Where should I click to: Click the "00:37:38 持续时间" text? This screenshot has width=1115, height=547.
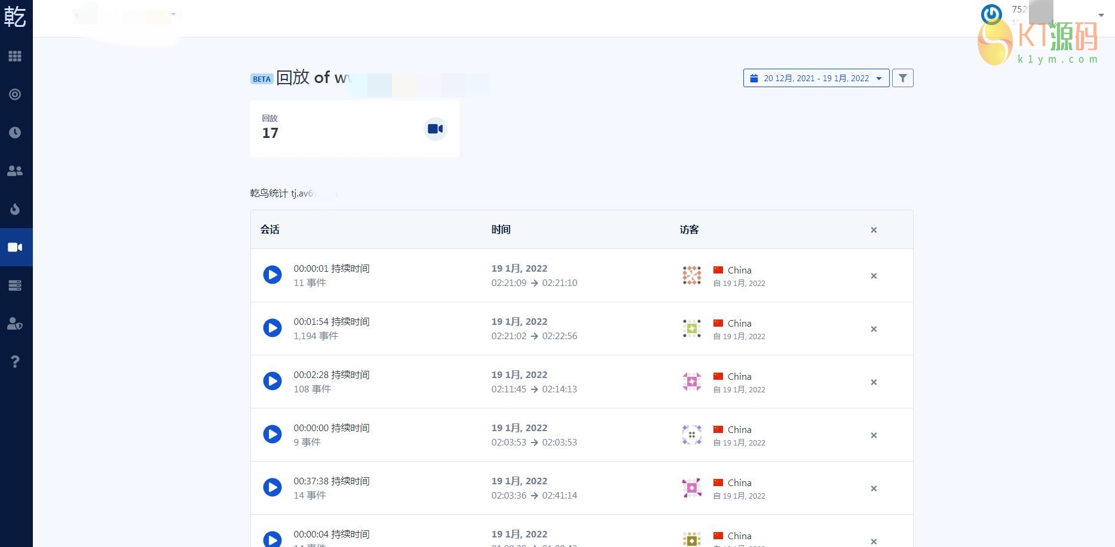pos(332,481)
